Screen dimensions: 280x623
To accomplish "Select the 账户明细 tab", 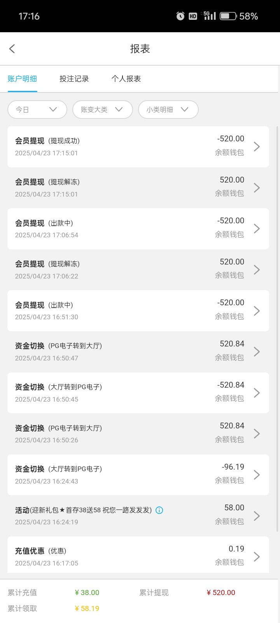I will click(22, 79).
